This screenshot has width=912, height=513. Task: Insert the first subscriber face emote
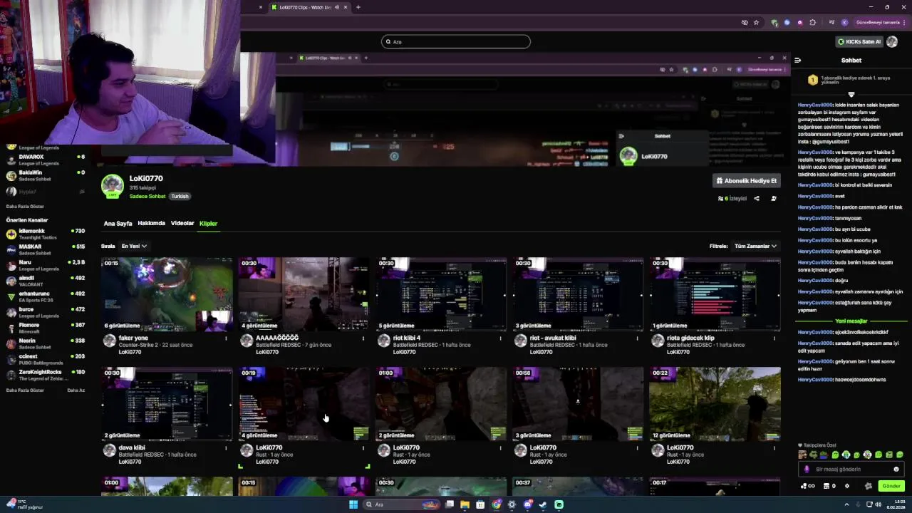[803, 455]
